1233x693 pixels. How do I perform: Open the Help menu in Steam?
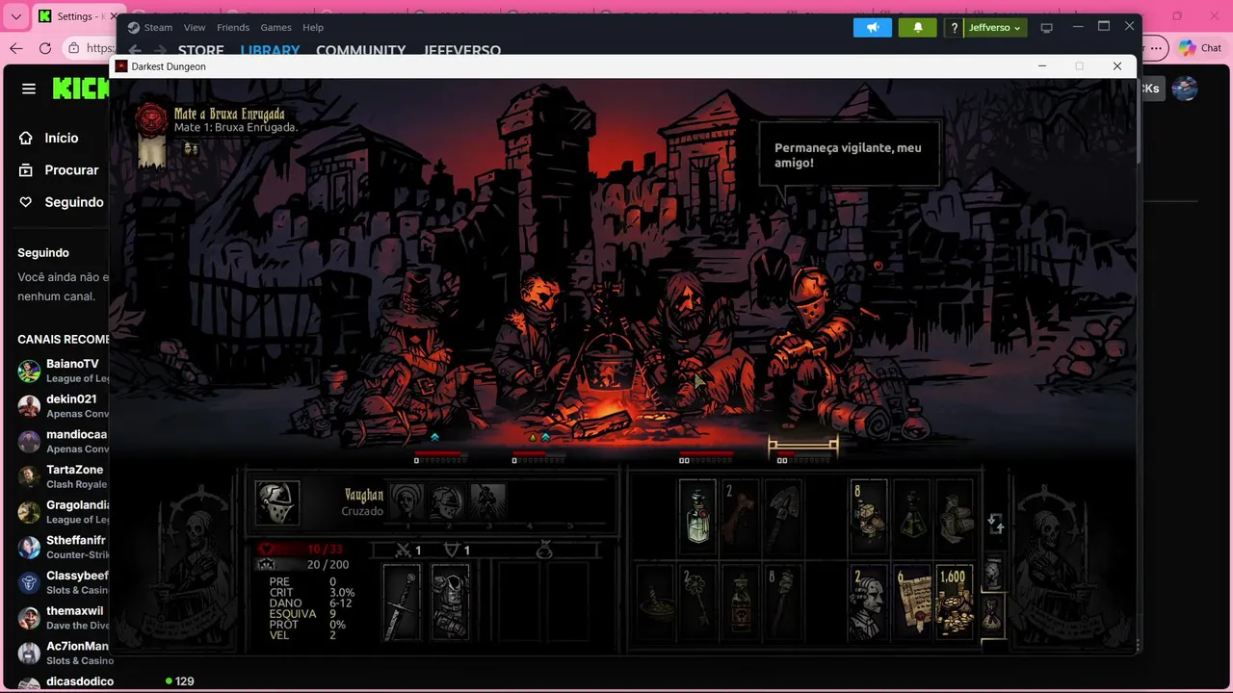point(313,27)
